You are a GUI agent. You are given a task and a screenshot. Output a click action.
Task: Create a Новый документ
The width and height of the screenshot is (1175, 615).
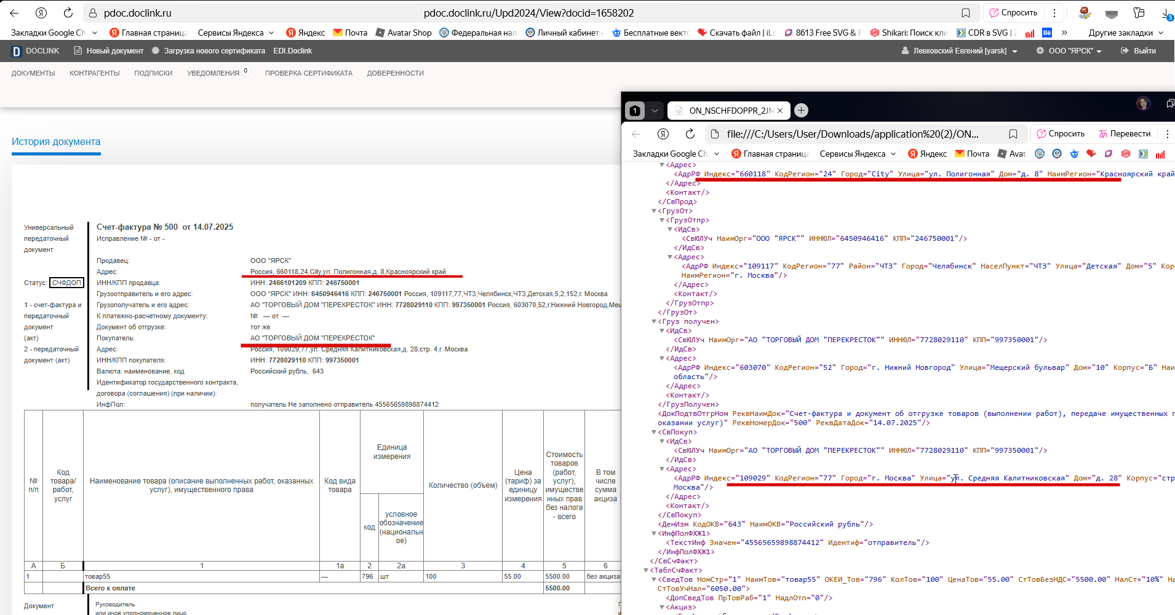pos(109,51)
